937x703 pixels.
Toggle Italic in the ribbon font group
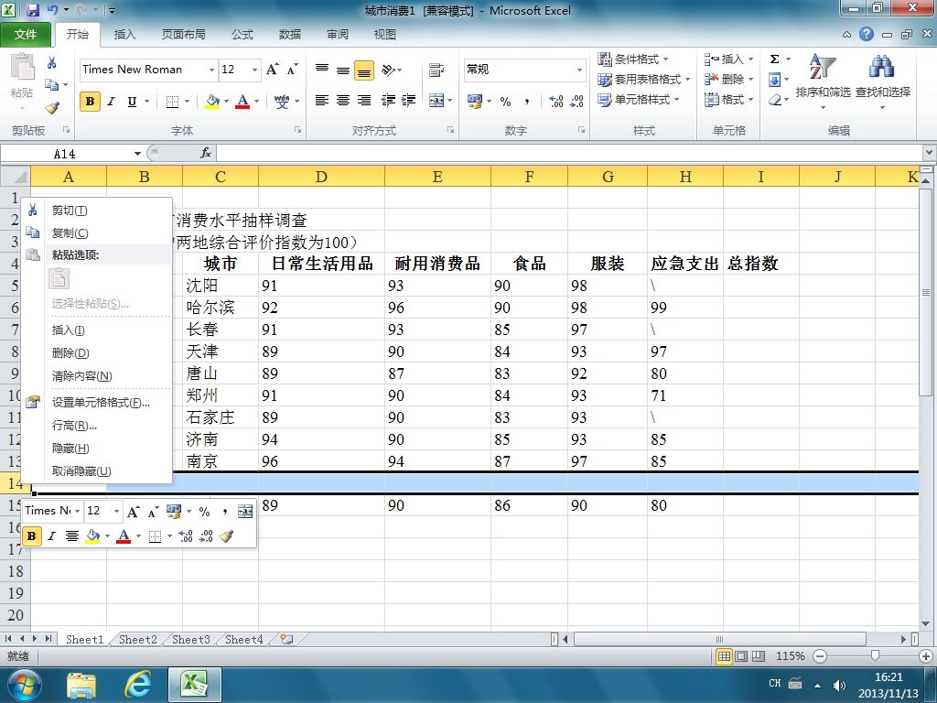coord(111,101)
